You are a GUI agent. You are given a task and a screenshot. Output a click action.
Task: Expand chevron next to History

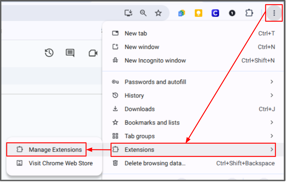pos(272,95)
